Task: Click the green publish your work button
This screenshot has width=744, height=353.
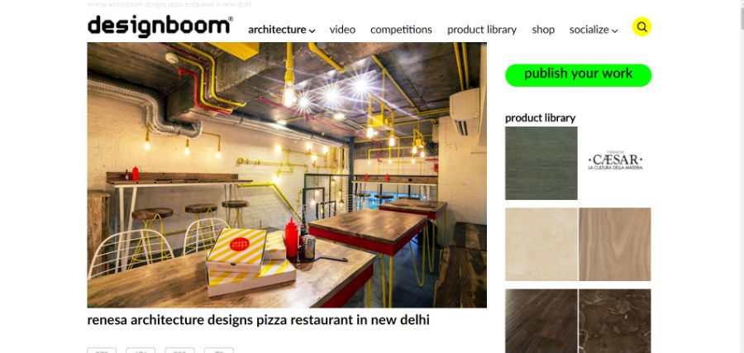Action: (578, 75)
